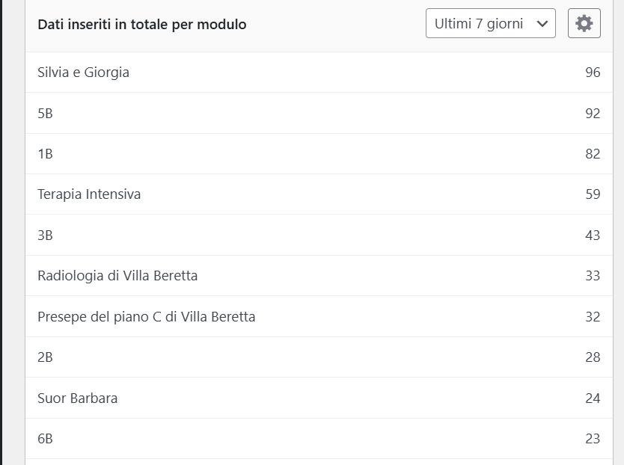
Task: Click the '6B' form row
Action: (319, 438)
